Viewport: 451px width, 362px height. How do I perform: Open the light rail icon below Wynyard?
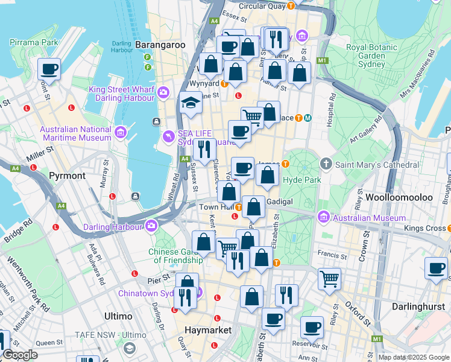238,95
